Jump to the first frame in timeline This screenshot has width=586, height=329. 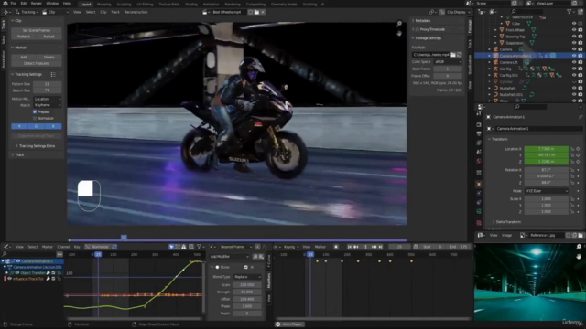(x=350, y=247)
